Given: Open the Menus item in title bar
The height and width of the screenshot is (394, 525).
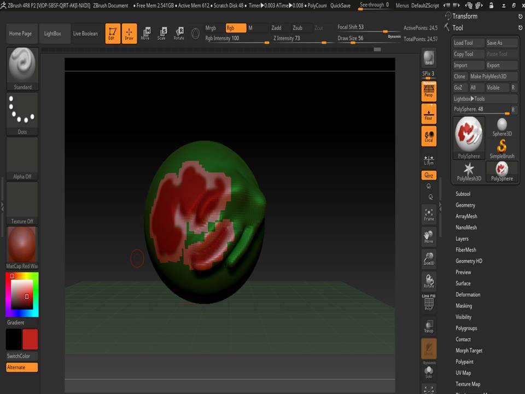Looking at the screenshot, I should (402, 5).
